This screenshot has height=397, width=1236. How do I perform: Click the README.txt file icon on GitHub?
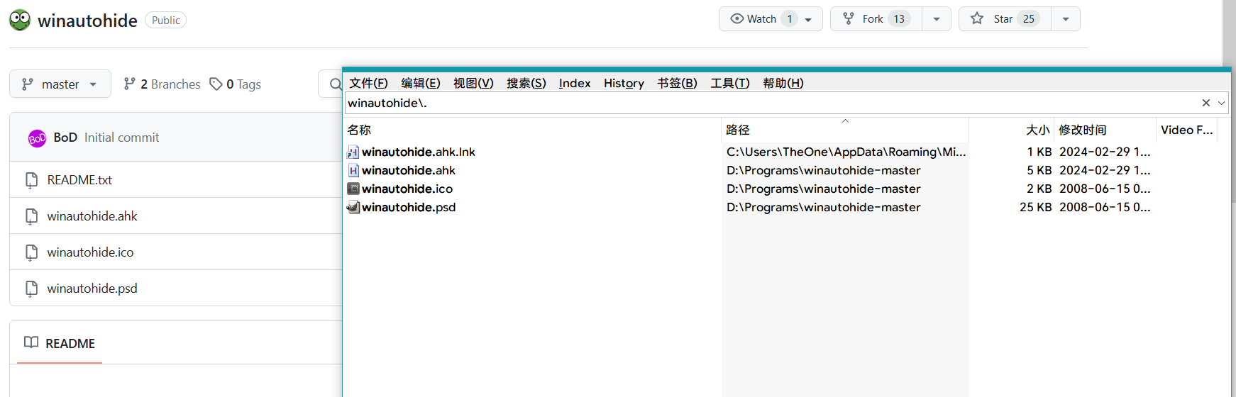point(31,180)
